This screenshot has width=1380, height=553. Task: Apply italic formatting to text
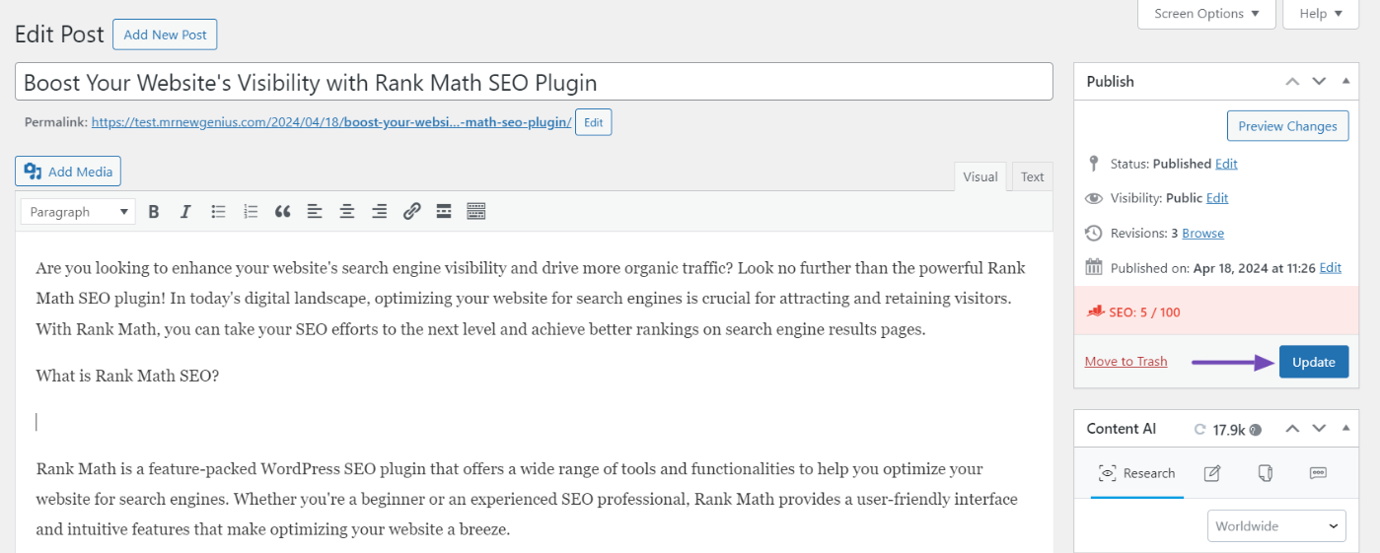click(x=185, y=211)
